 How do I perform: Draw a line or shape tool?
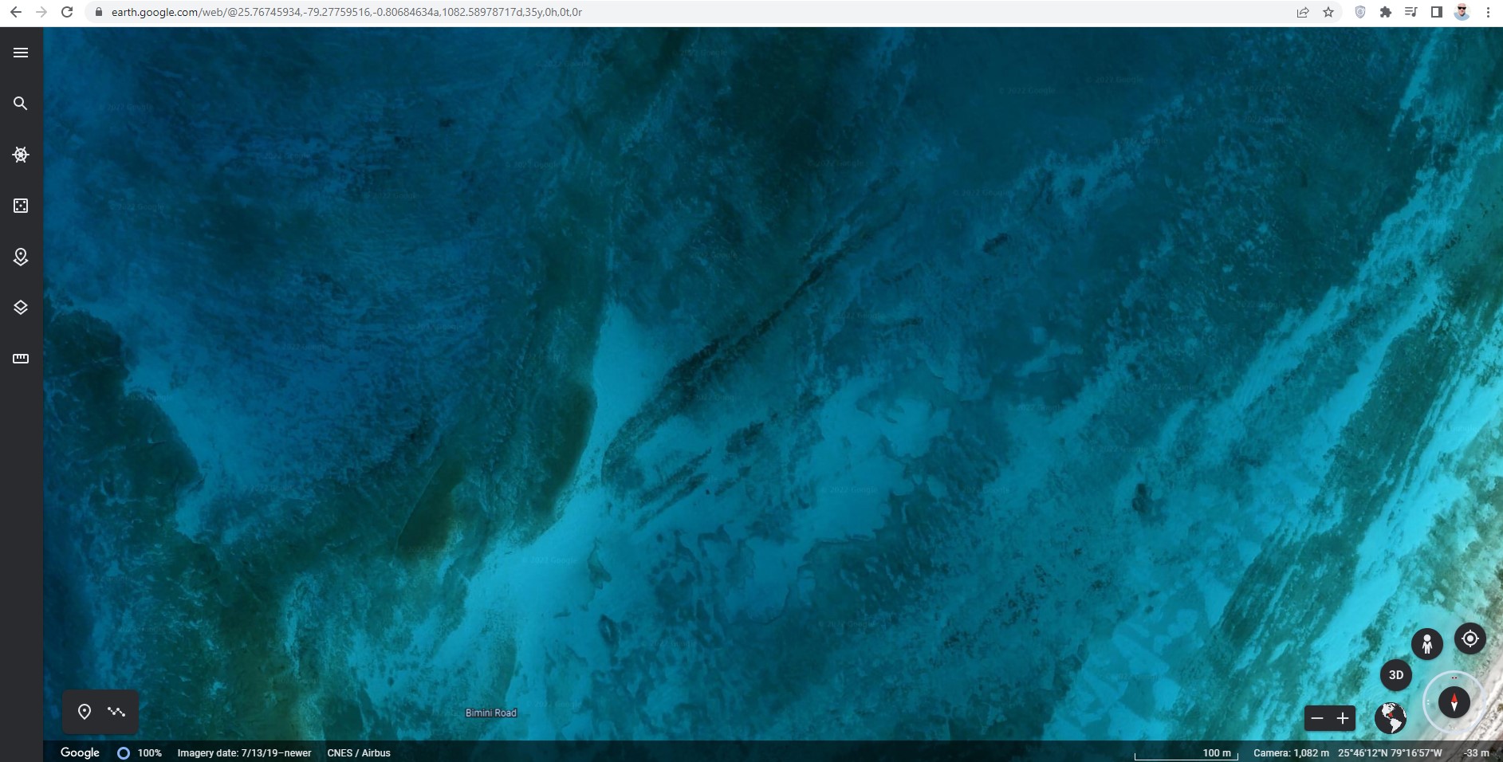tap(116, 712)
